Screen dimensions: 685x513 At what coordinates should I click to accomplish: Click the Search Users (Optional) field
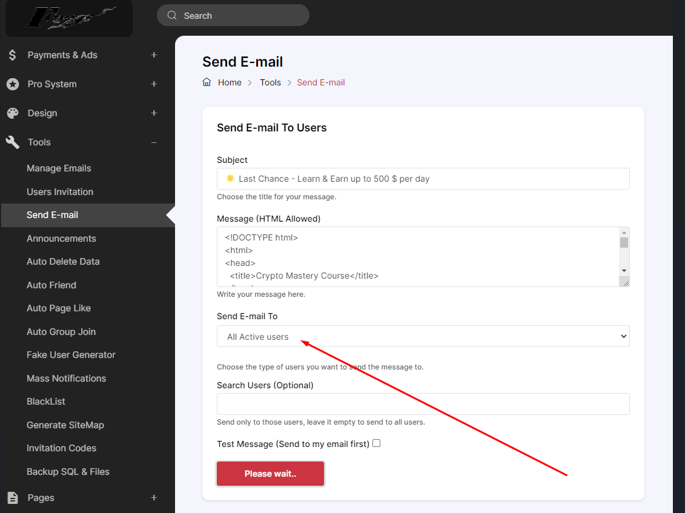(x=423, y=404)
